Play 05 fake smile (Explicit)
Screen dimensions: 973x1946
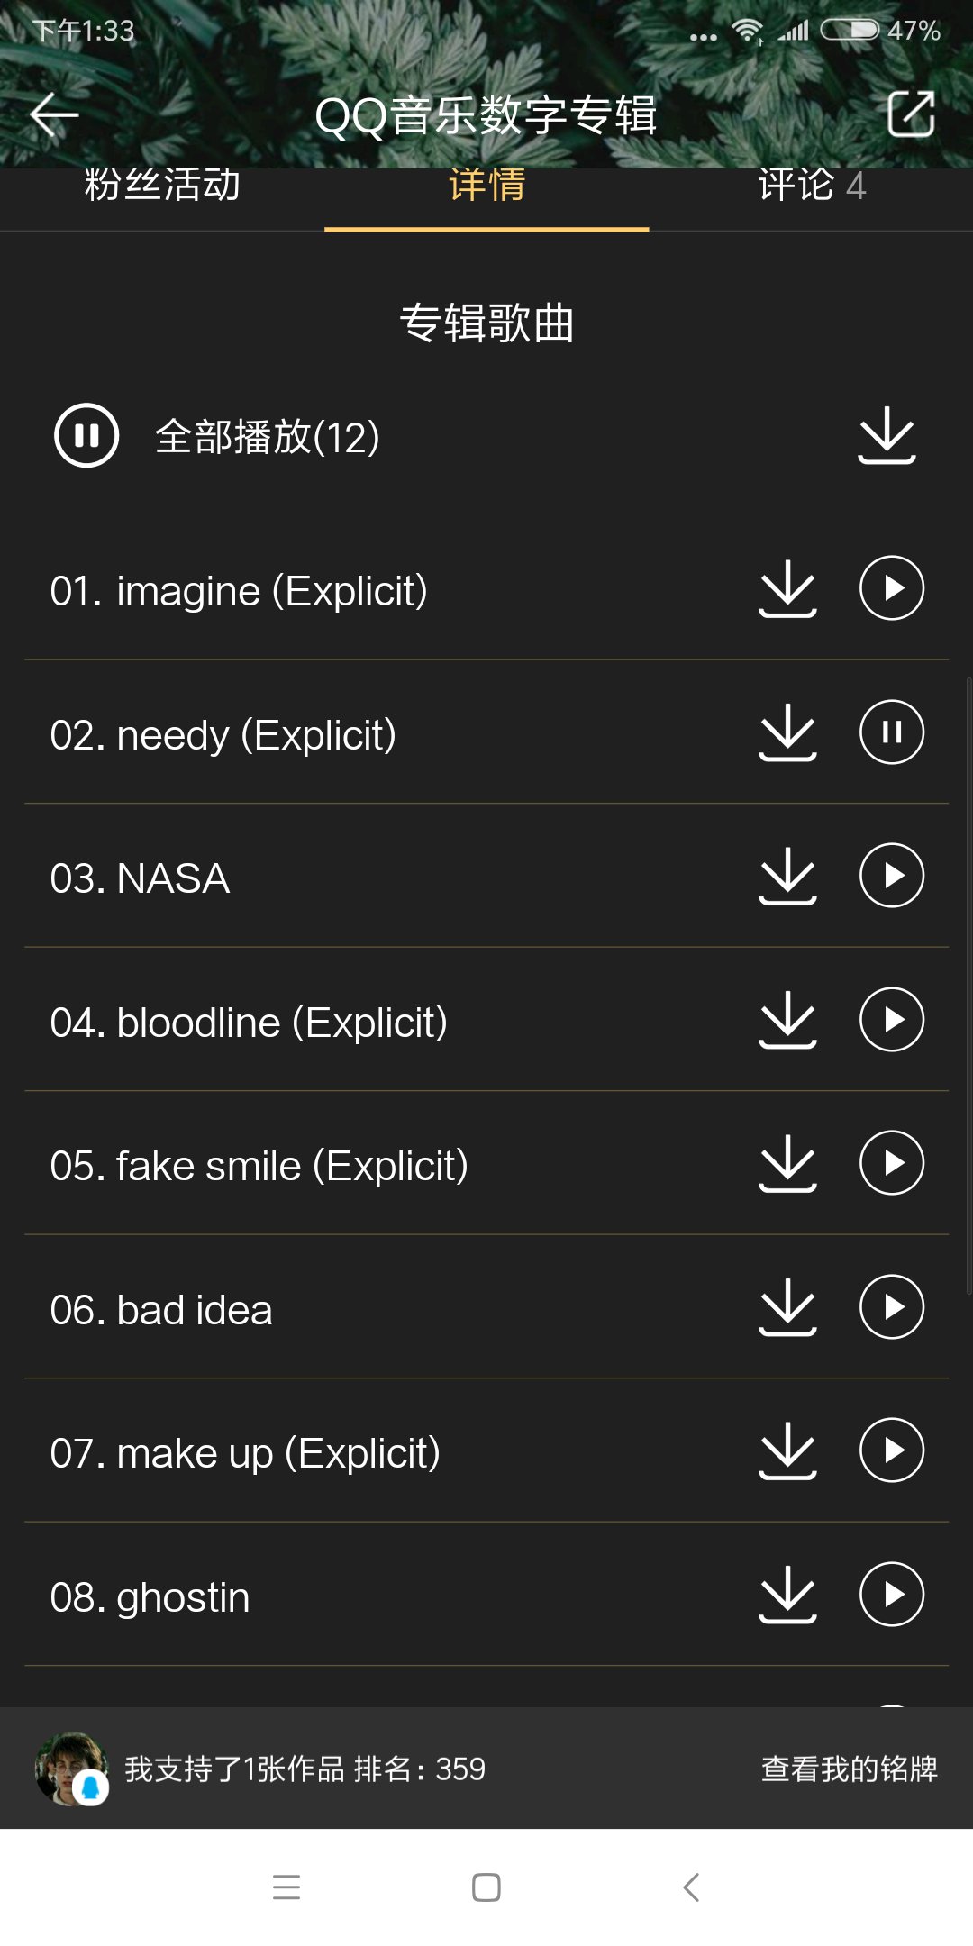891,1163
